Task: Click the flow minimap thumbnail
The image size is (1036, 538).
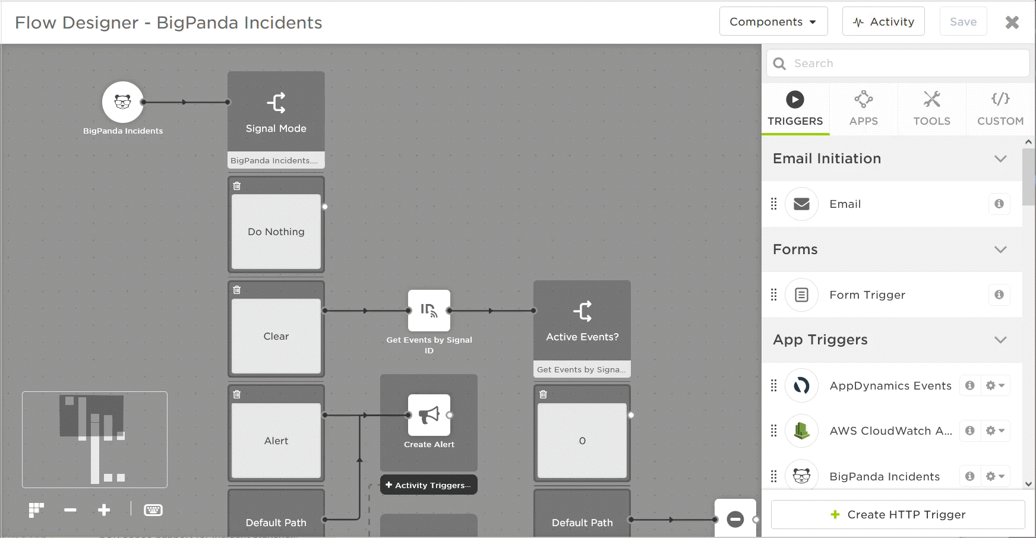Action: click(94, 439)
